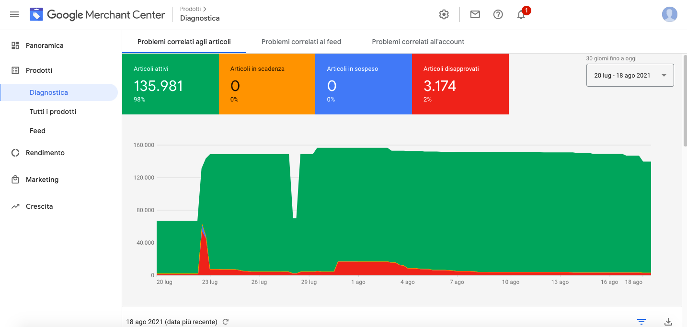Open the hamburger navigation menu
The height and width of the screenshot is (327, 687).
pos(14,14)
